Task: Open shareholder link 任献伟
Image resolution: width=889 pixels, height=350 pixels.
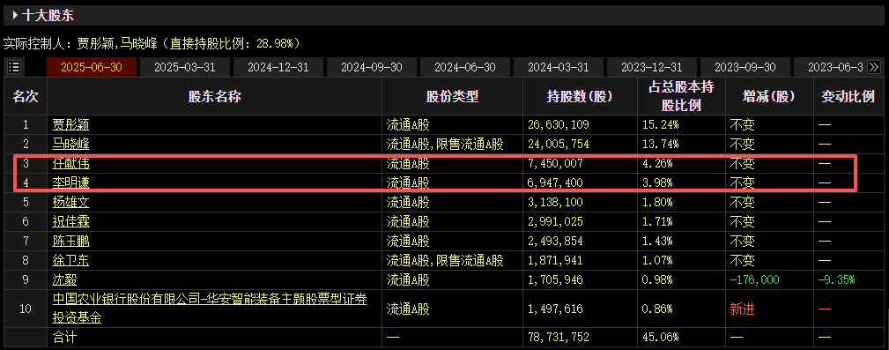Action: click(x=70, y=164)
